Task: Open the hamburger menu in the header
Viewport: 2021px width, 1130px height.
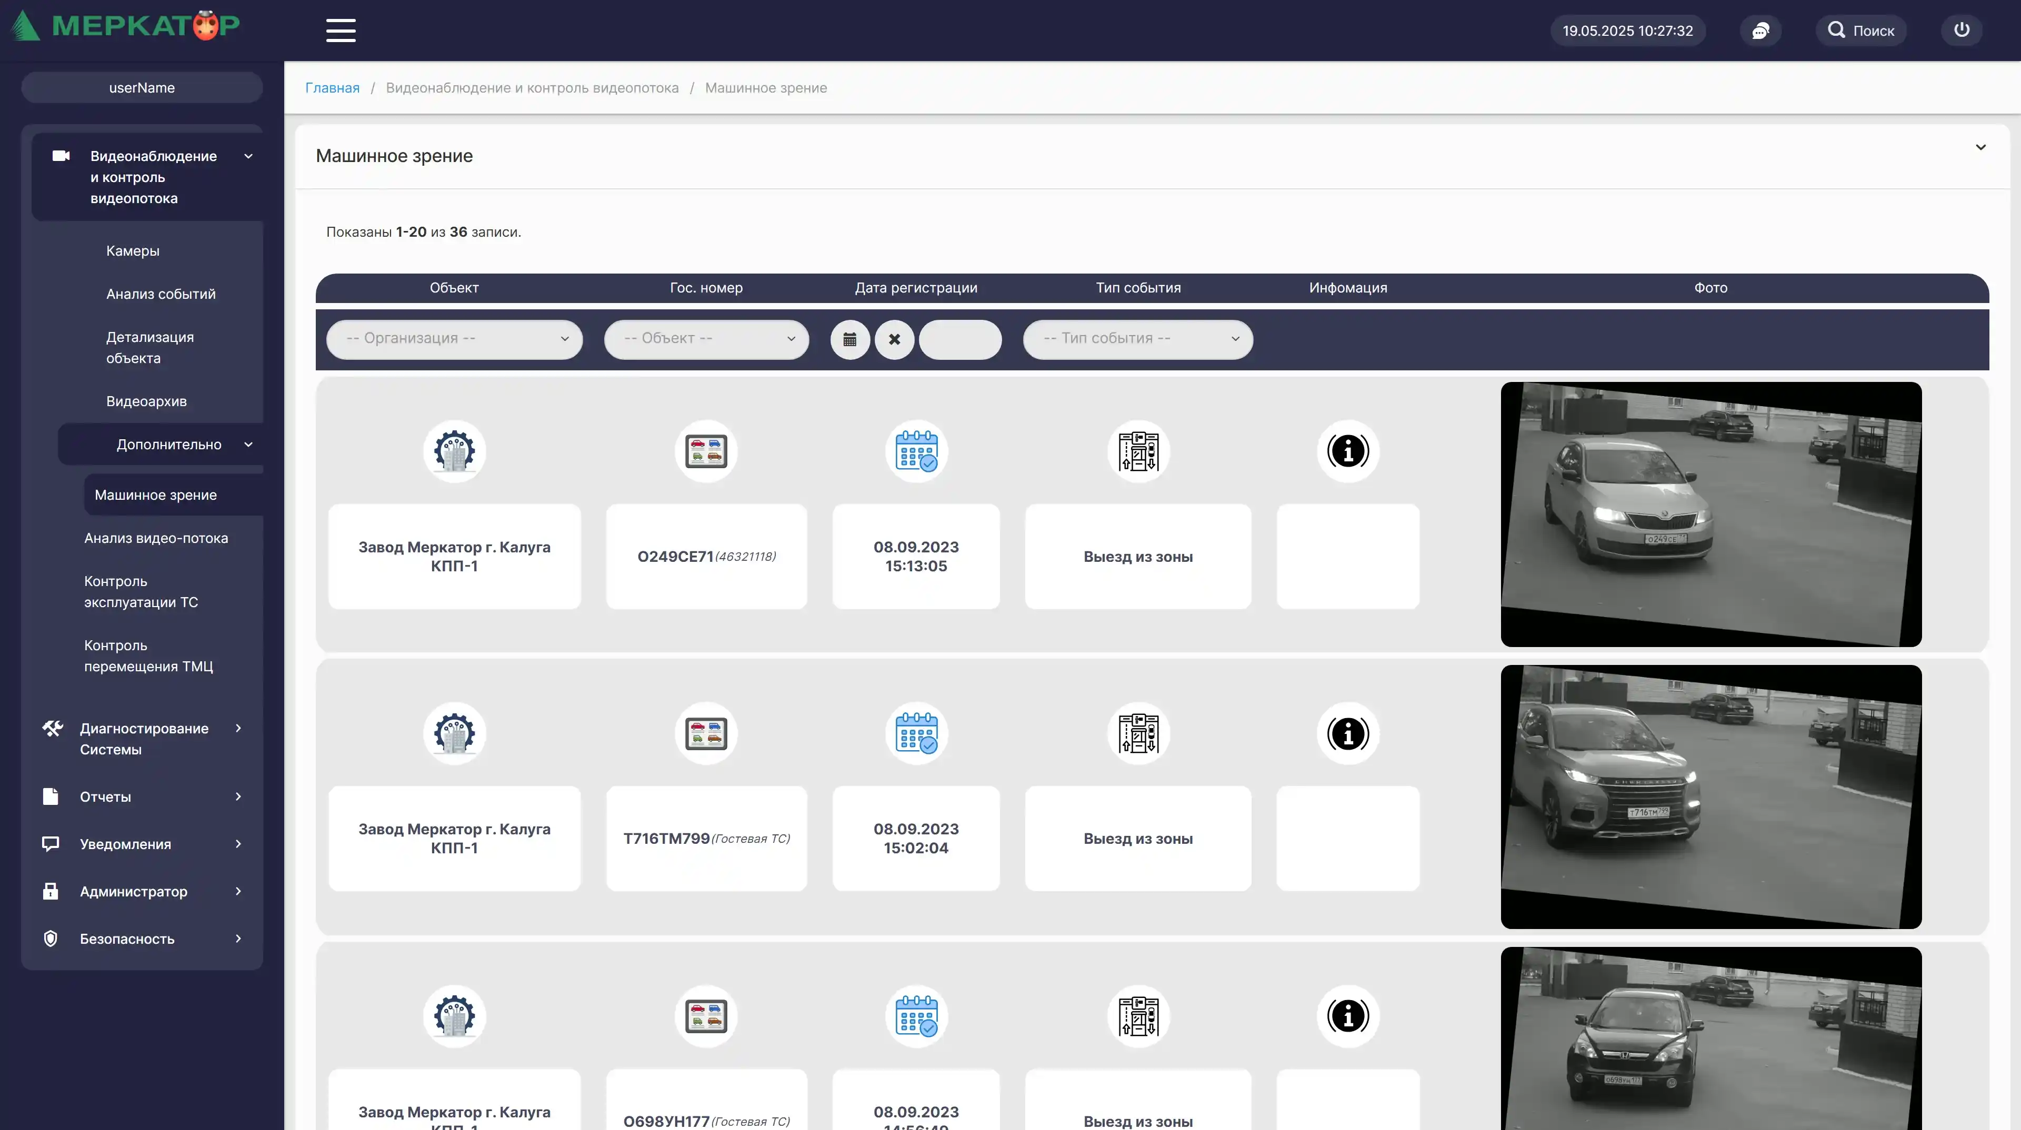Action: 341,31
